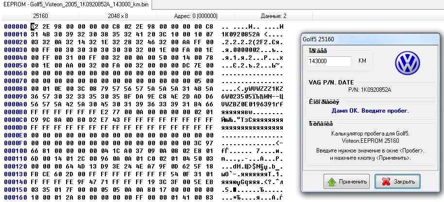Select the EEPROM file tab Golf5_Visteon_2005
The width and height of the screenshot is (444, 202).
click(76, 4)
